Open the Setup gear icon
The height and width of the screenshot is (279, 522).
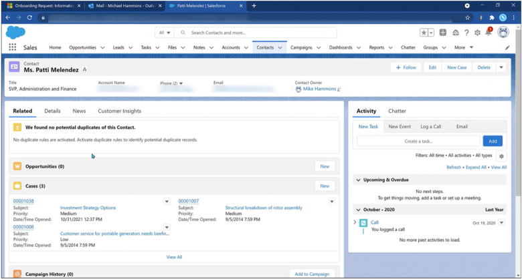pyautogui.click(x=477, y=33)
